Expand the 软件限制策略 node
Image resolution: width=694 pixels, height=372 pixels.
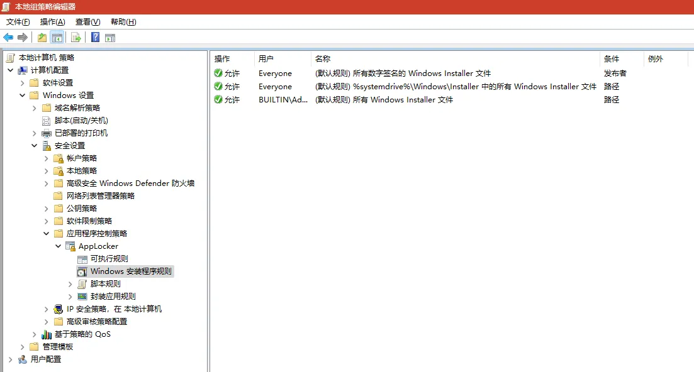click(46, 221)
